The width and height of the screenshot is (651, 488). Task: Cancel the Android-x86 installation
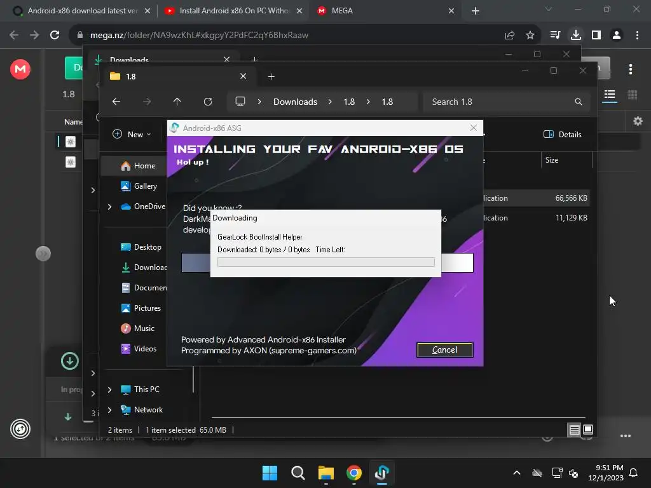(444, 350)
